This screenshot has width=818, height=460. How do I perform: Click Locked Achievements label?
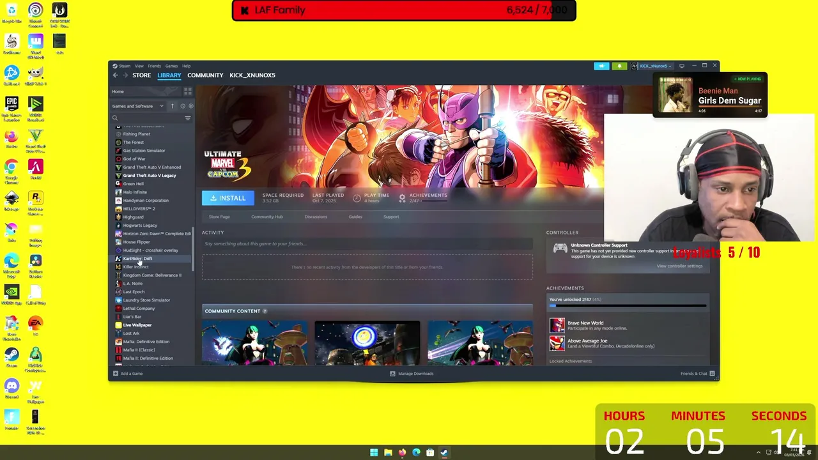point(570,362)
